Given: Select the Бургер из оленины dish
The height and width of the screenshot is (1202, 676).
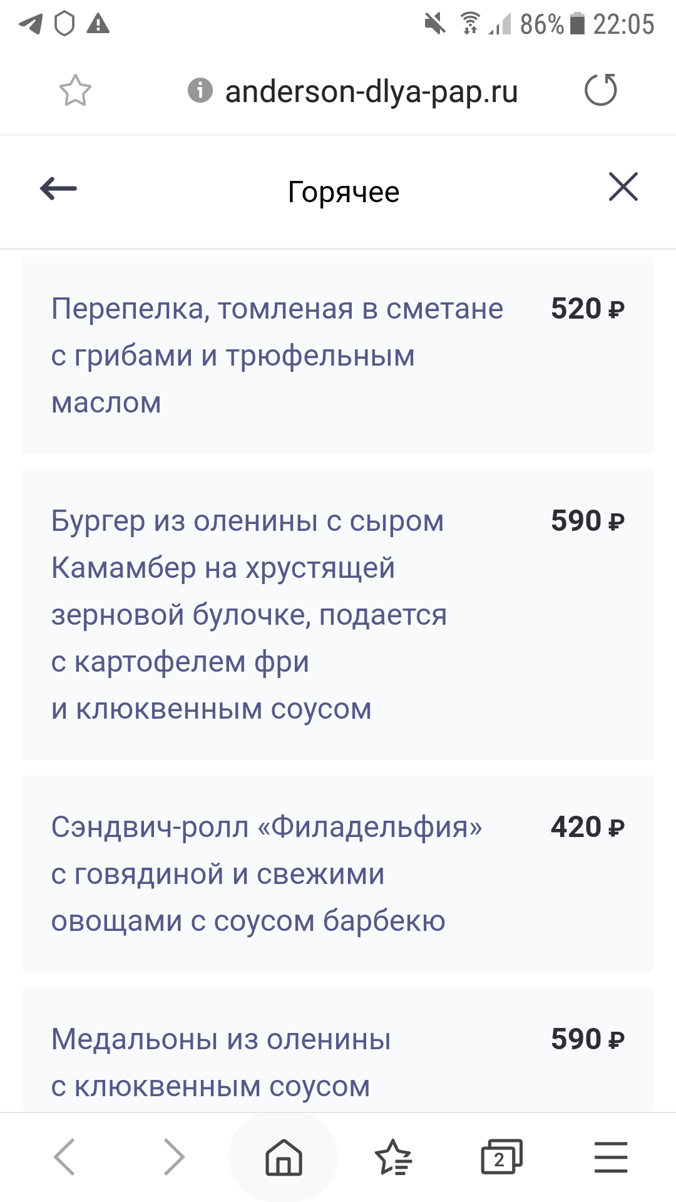Looking at the screenshot, I should pyautogui.click(x=248, y=614).
